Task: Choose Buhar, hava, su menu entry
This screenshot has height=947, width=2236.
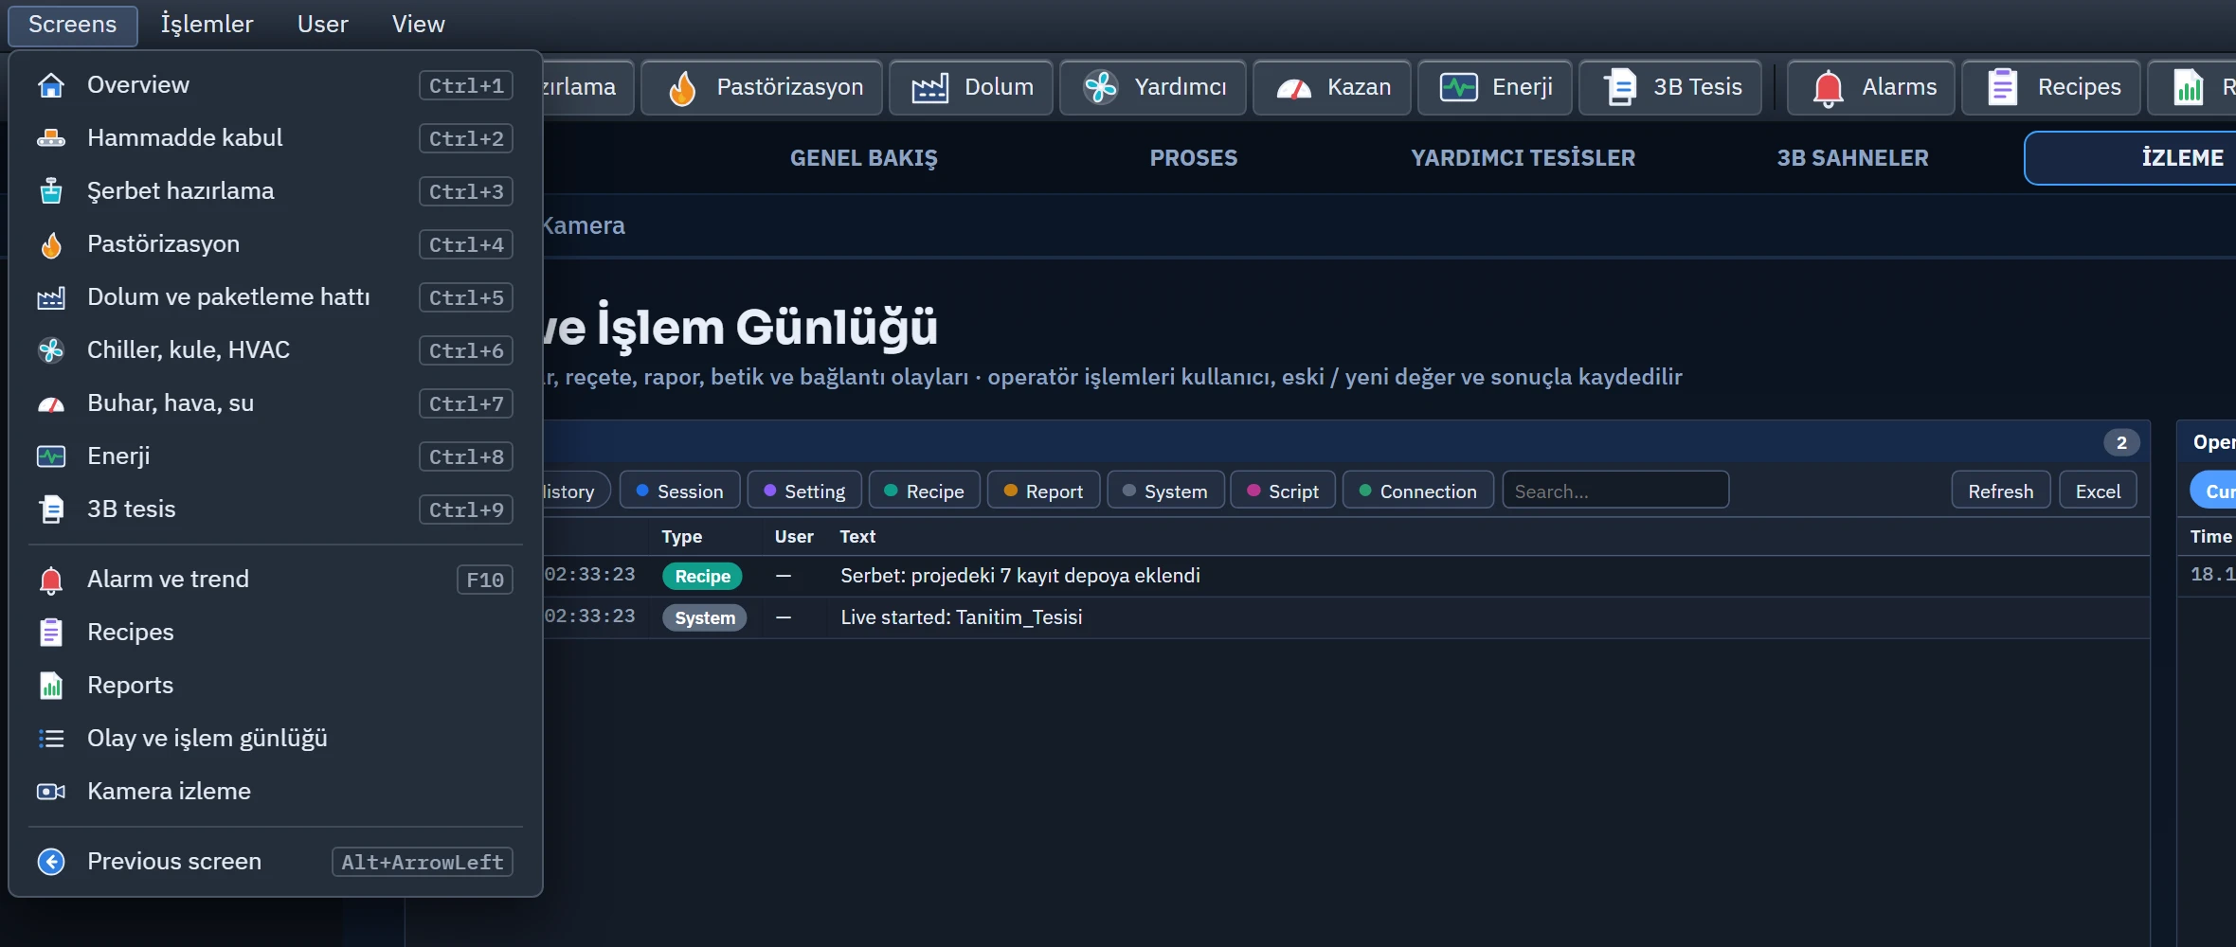Action: point(276,403)
